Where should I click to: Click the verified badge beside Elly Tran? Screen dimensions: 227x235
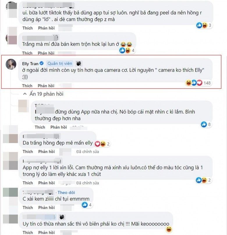point(42,64)
